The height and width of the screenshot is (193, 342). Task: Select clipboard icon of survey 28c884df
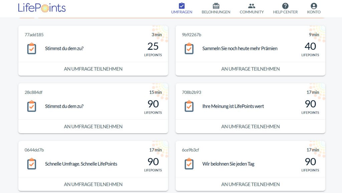point(32,106)
